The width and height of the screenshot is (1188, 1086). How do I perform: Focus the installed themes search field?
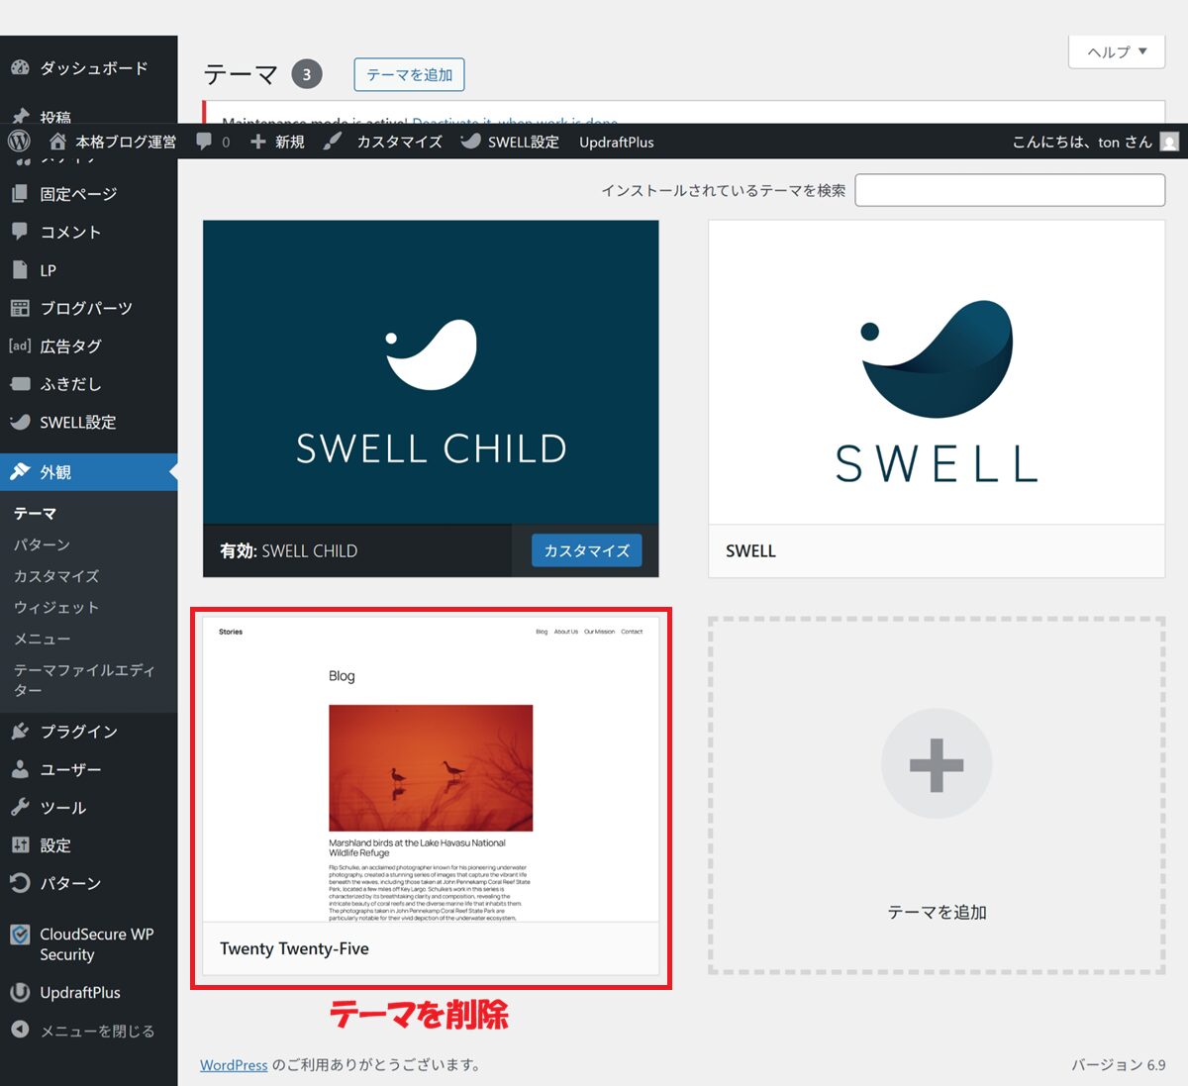coord(1009,190)
